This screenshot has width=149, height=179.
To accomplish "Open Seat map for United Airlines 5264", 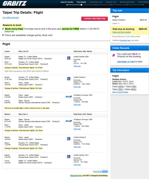I will (x=77, y=66).
